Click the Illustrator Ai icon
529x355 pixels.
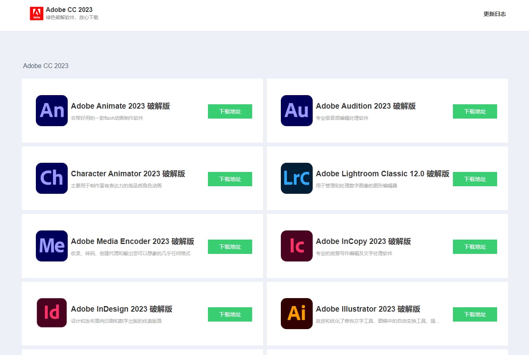[x=297, y=314]
